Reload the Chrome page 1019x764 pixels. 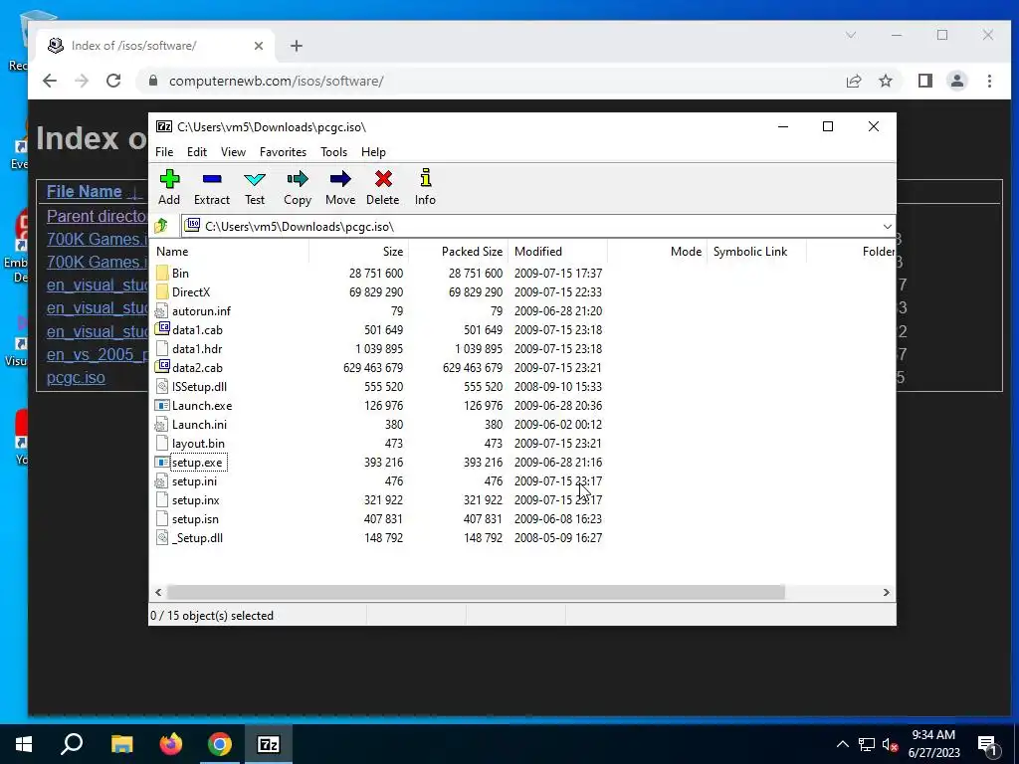tap(113, 82)
